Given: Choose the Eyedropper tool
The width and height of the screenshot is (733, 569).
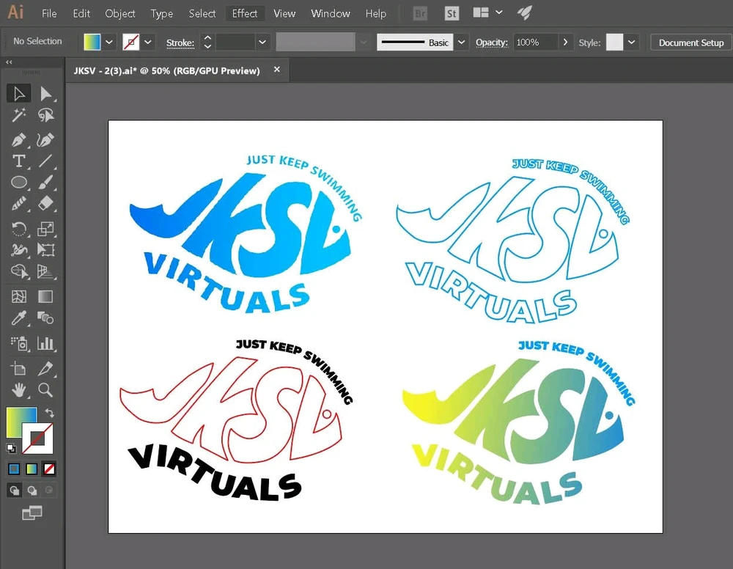Looking at the screenshot, I should [19, 318].
